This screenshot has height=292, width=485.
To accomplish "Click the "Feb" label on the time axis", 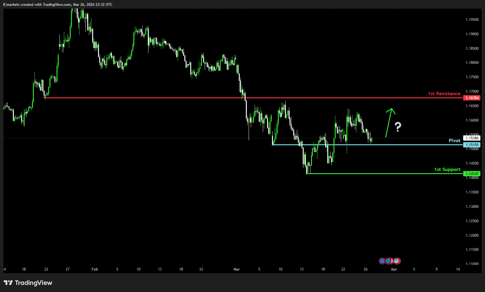I will pos(95,269).
